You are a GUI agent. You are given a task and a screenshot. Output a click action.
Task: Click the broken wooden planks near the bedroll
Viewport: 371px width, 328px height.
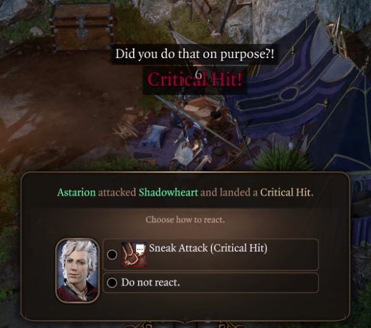[127, 129]
